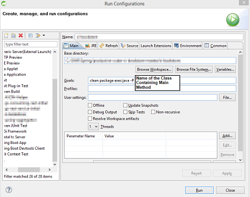Click the Close button
Viewport: 250px width, 197px height.
pos(230,190)
